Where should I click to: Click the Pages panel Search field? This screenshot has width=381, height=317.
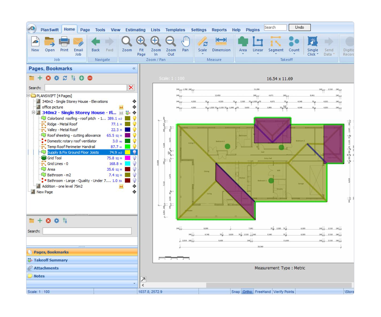tap(86, 88)
